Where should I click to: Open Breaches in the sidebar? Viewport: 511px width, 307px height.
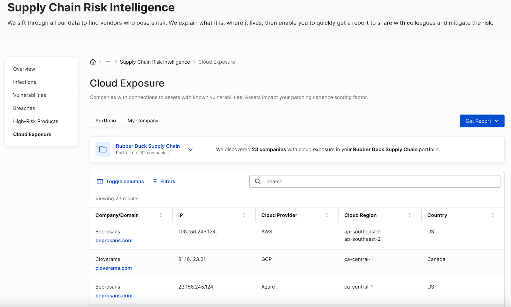click(24, 108)
